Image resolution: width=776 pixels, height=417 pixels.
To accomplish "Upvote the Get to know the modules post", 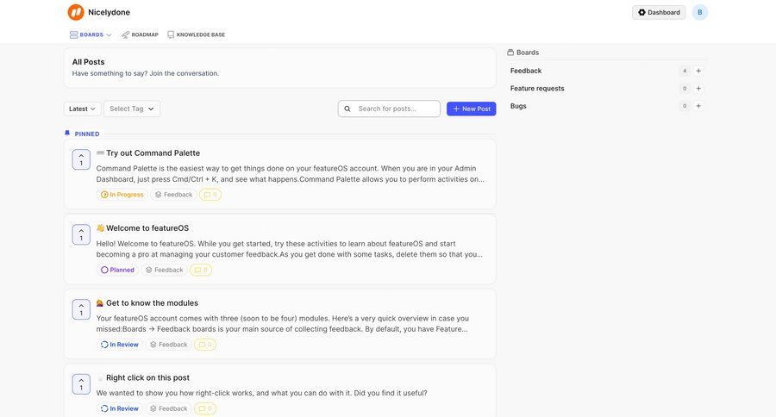I will [x=81, y=309].
